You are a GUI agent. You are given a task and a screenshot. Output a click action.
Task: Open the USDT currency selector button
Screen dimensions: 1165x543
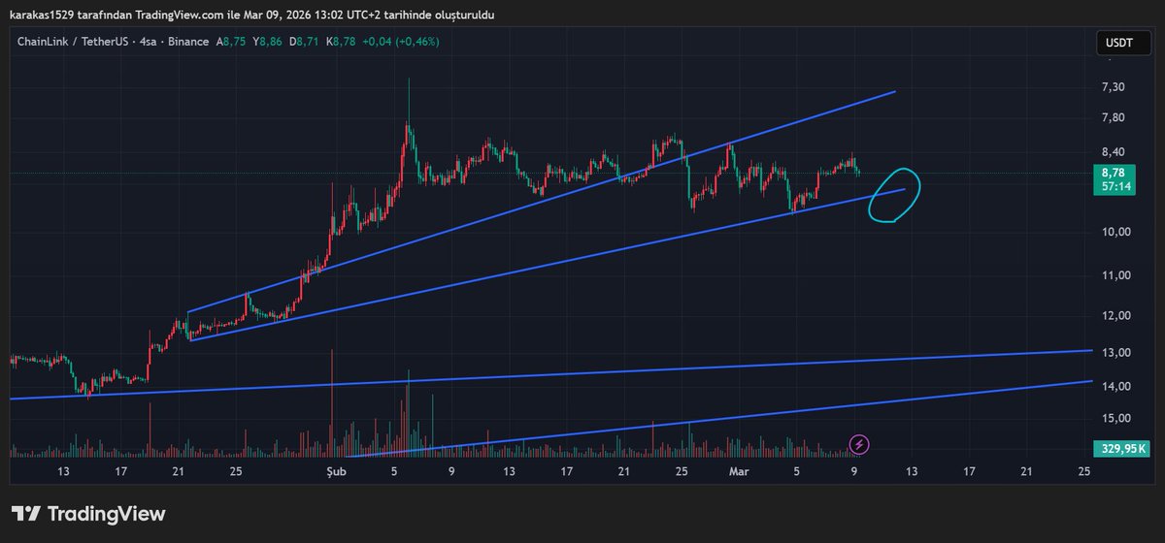pyautogui.click(x=1123, y=43)
